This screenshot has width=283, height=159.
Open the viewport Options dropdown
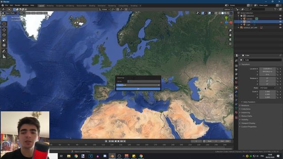pos(228,9)
